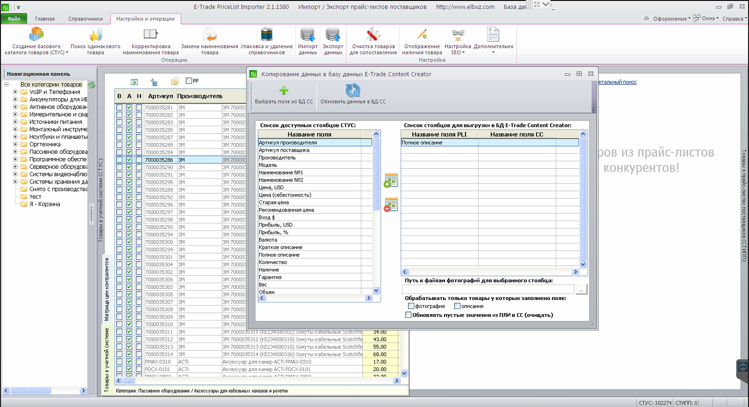The height and width of the screenshot is (407, 749).
Task: Click the photo files path input field
Action: pyautogui.click(x=488, y=290)
